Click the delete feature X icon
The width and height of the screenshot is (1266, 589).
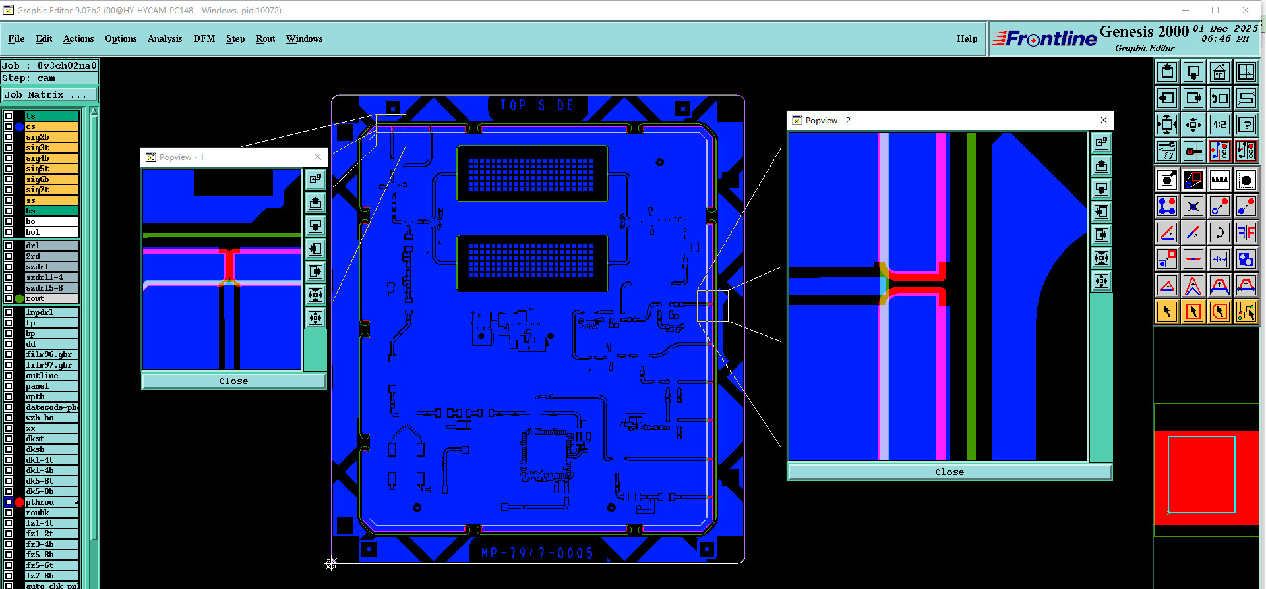click(x=1193, y=206)
